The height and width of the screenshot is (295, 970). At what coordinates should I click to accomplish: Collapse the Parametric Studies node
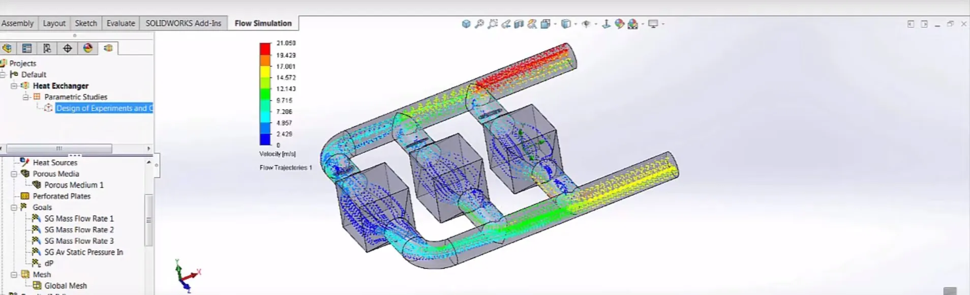tap(25, 97)
